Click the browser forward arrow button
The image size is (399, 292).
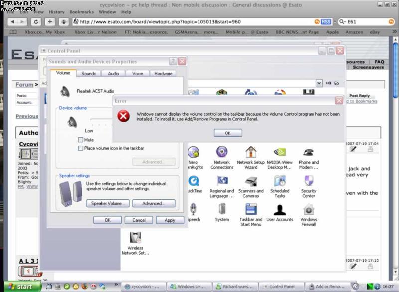click(22, 22)
